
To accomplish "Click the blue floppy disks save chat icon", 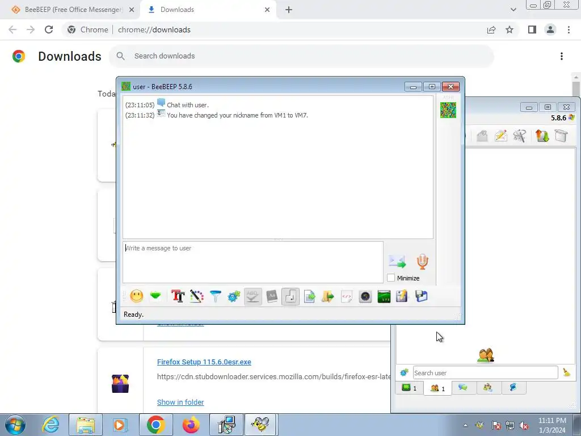I will pyautogui.click(x=422, y=296).
